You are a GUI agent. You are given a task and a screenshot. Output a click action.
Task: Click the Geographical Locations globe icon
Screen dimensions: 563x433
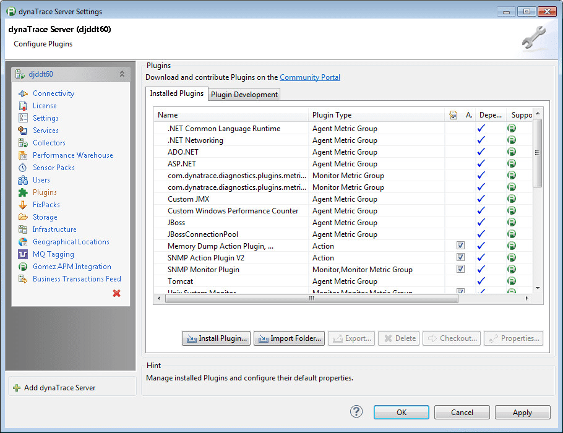[x=23, y=242]
